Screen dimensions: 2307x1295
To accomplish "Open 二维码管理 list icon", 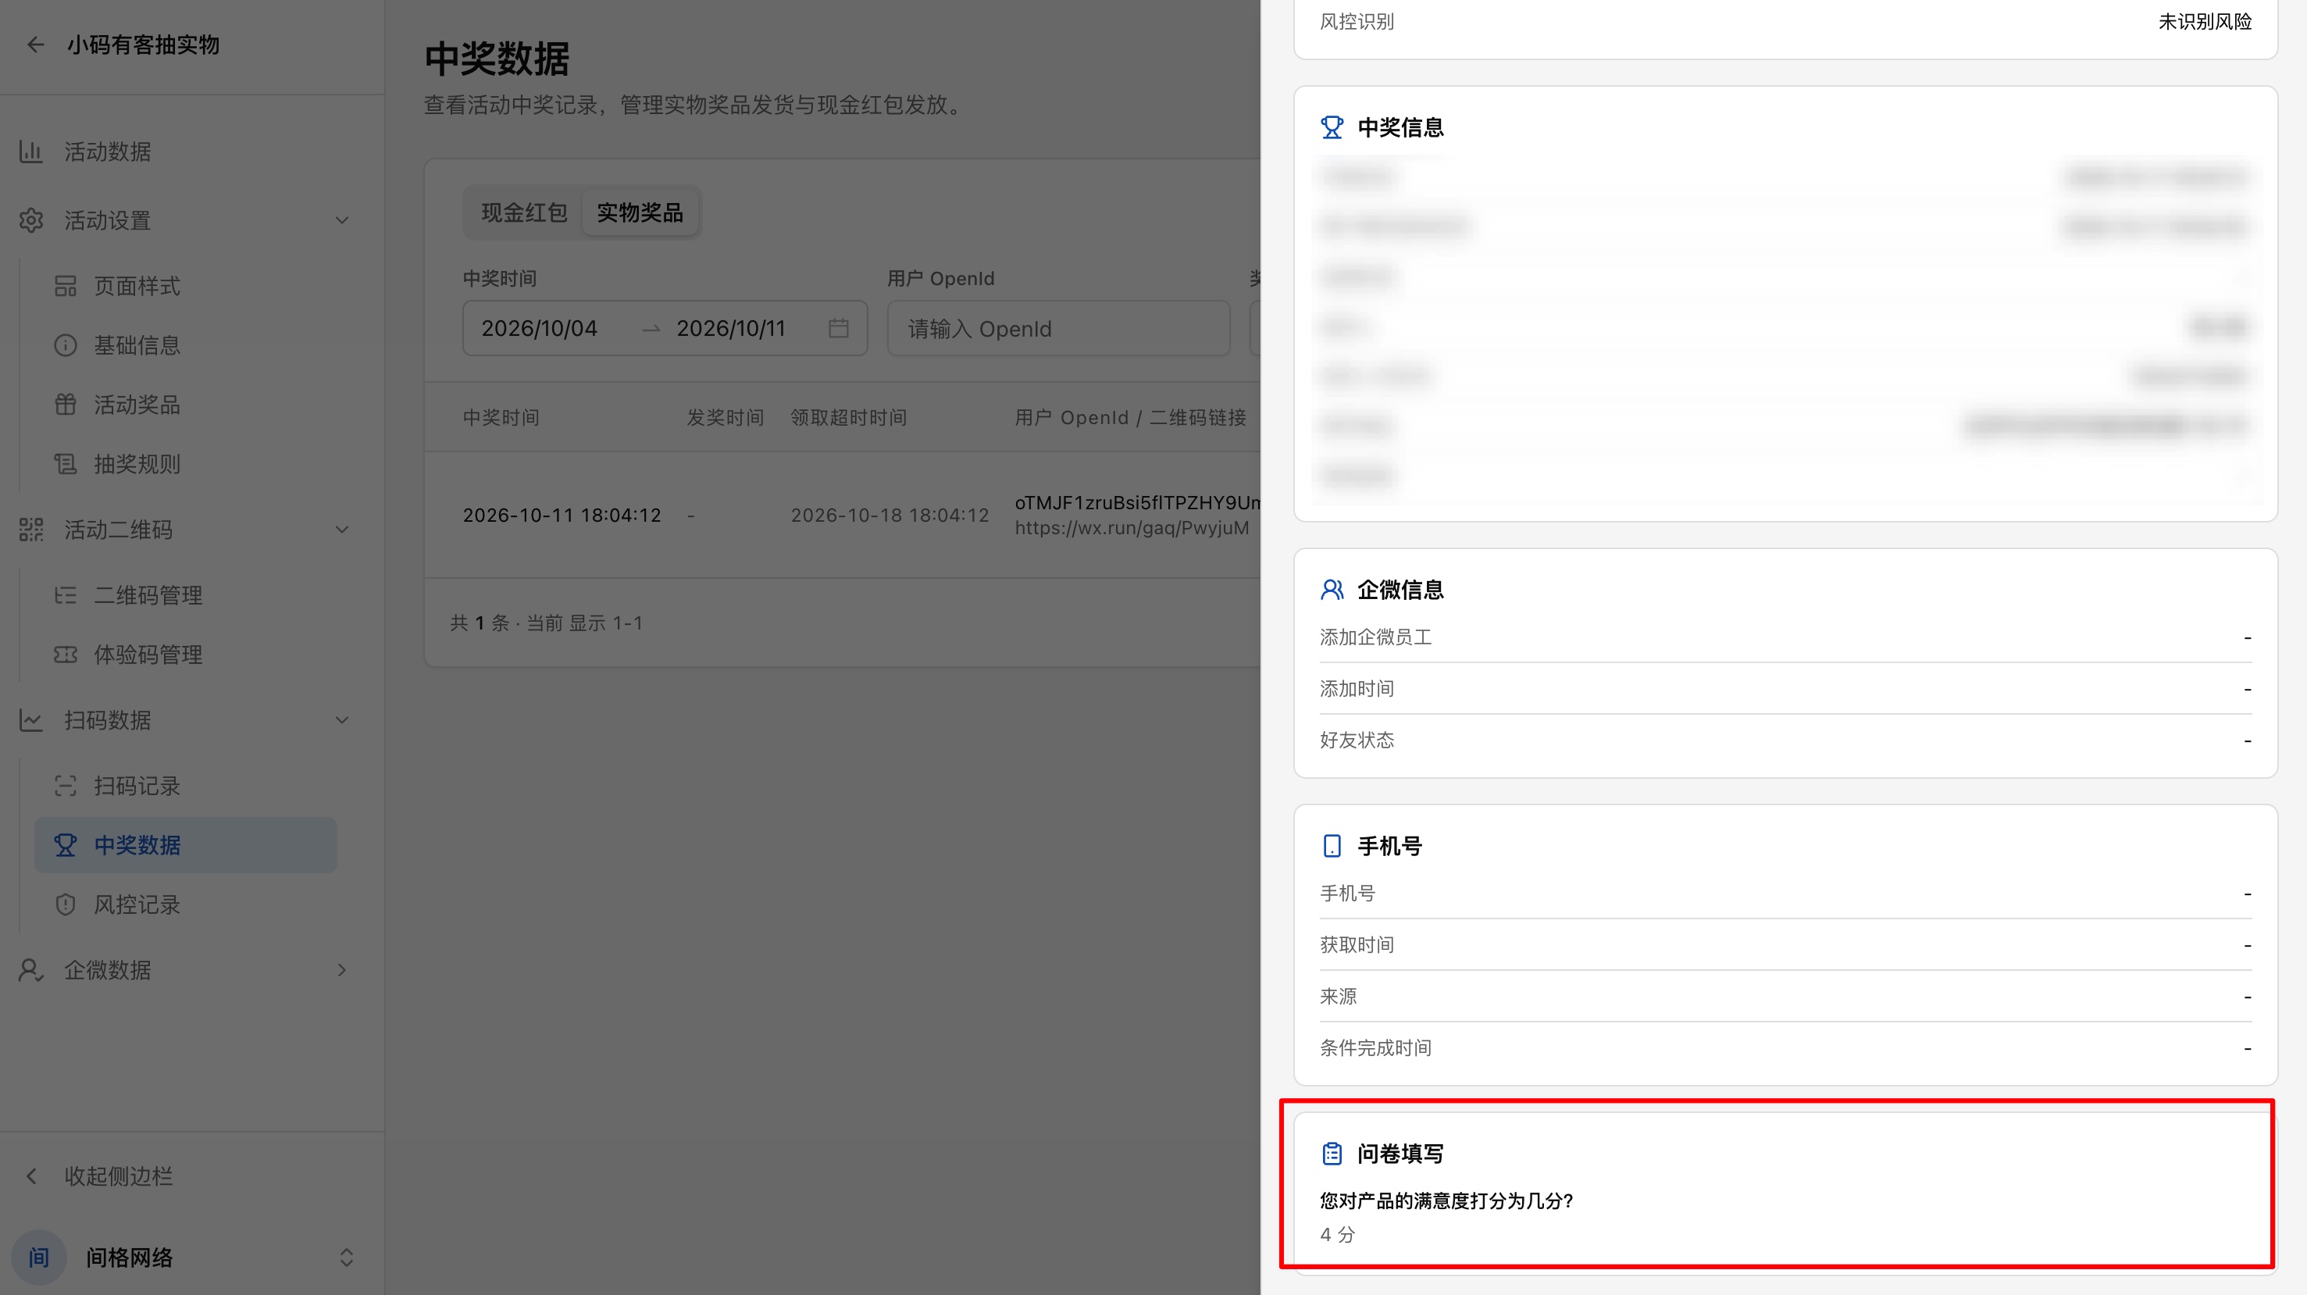I will [x=66, y=594].
